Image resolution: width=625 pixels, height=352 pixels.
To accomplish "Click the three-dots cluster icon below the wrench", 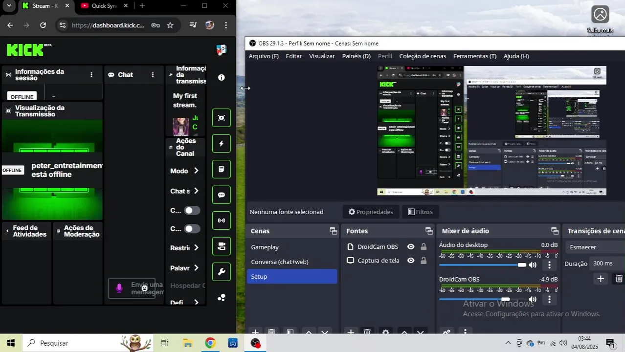I will (x=222, y=297).
